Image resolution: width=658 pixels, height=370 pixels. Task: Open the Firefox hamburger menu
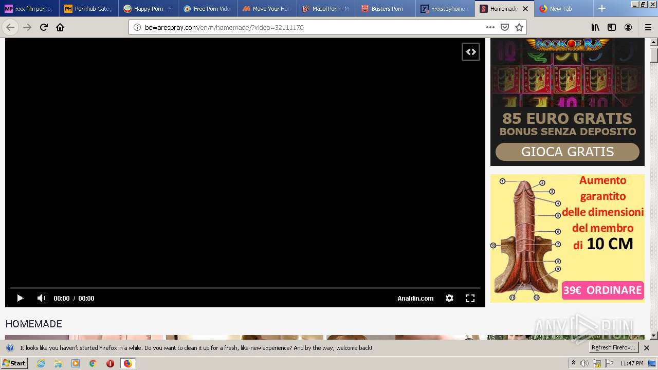[x=648, y=27]
